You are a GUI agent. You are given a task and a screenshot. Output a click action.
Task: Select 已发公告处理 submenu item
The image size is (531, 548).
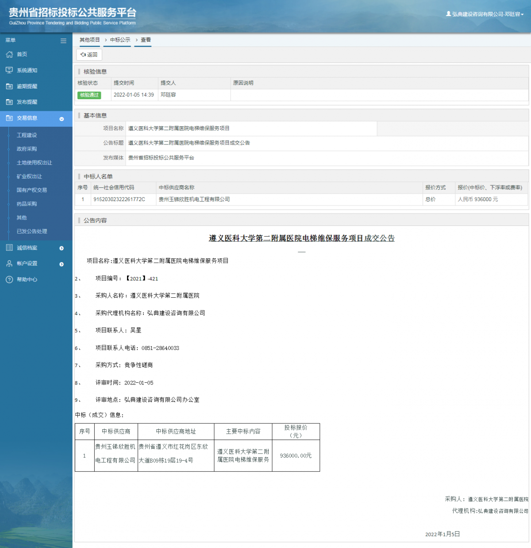tap(32, 231)
